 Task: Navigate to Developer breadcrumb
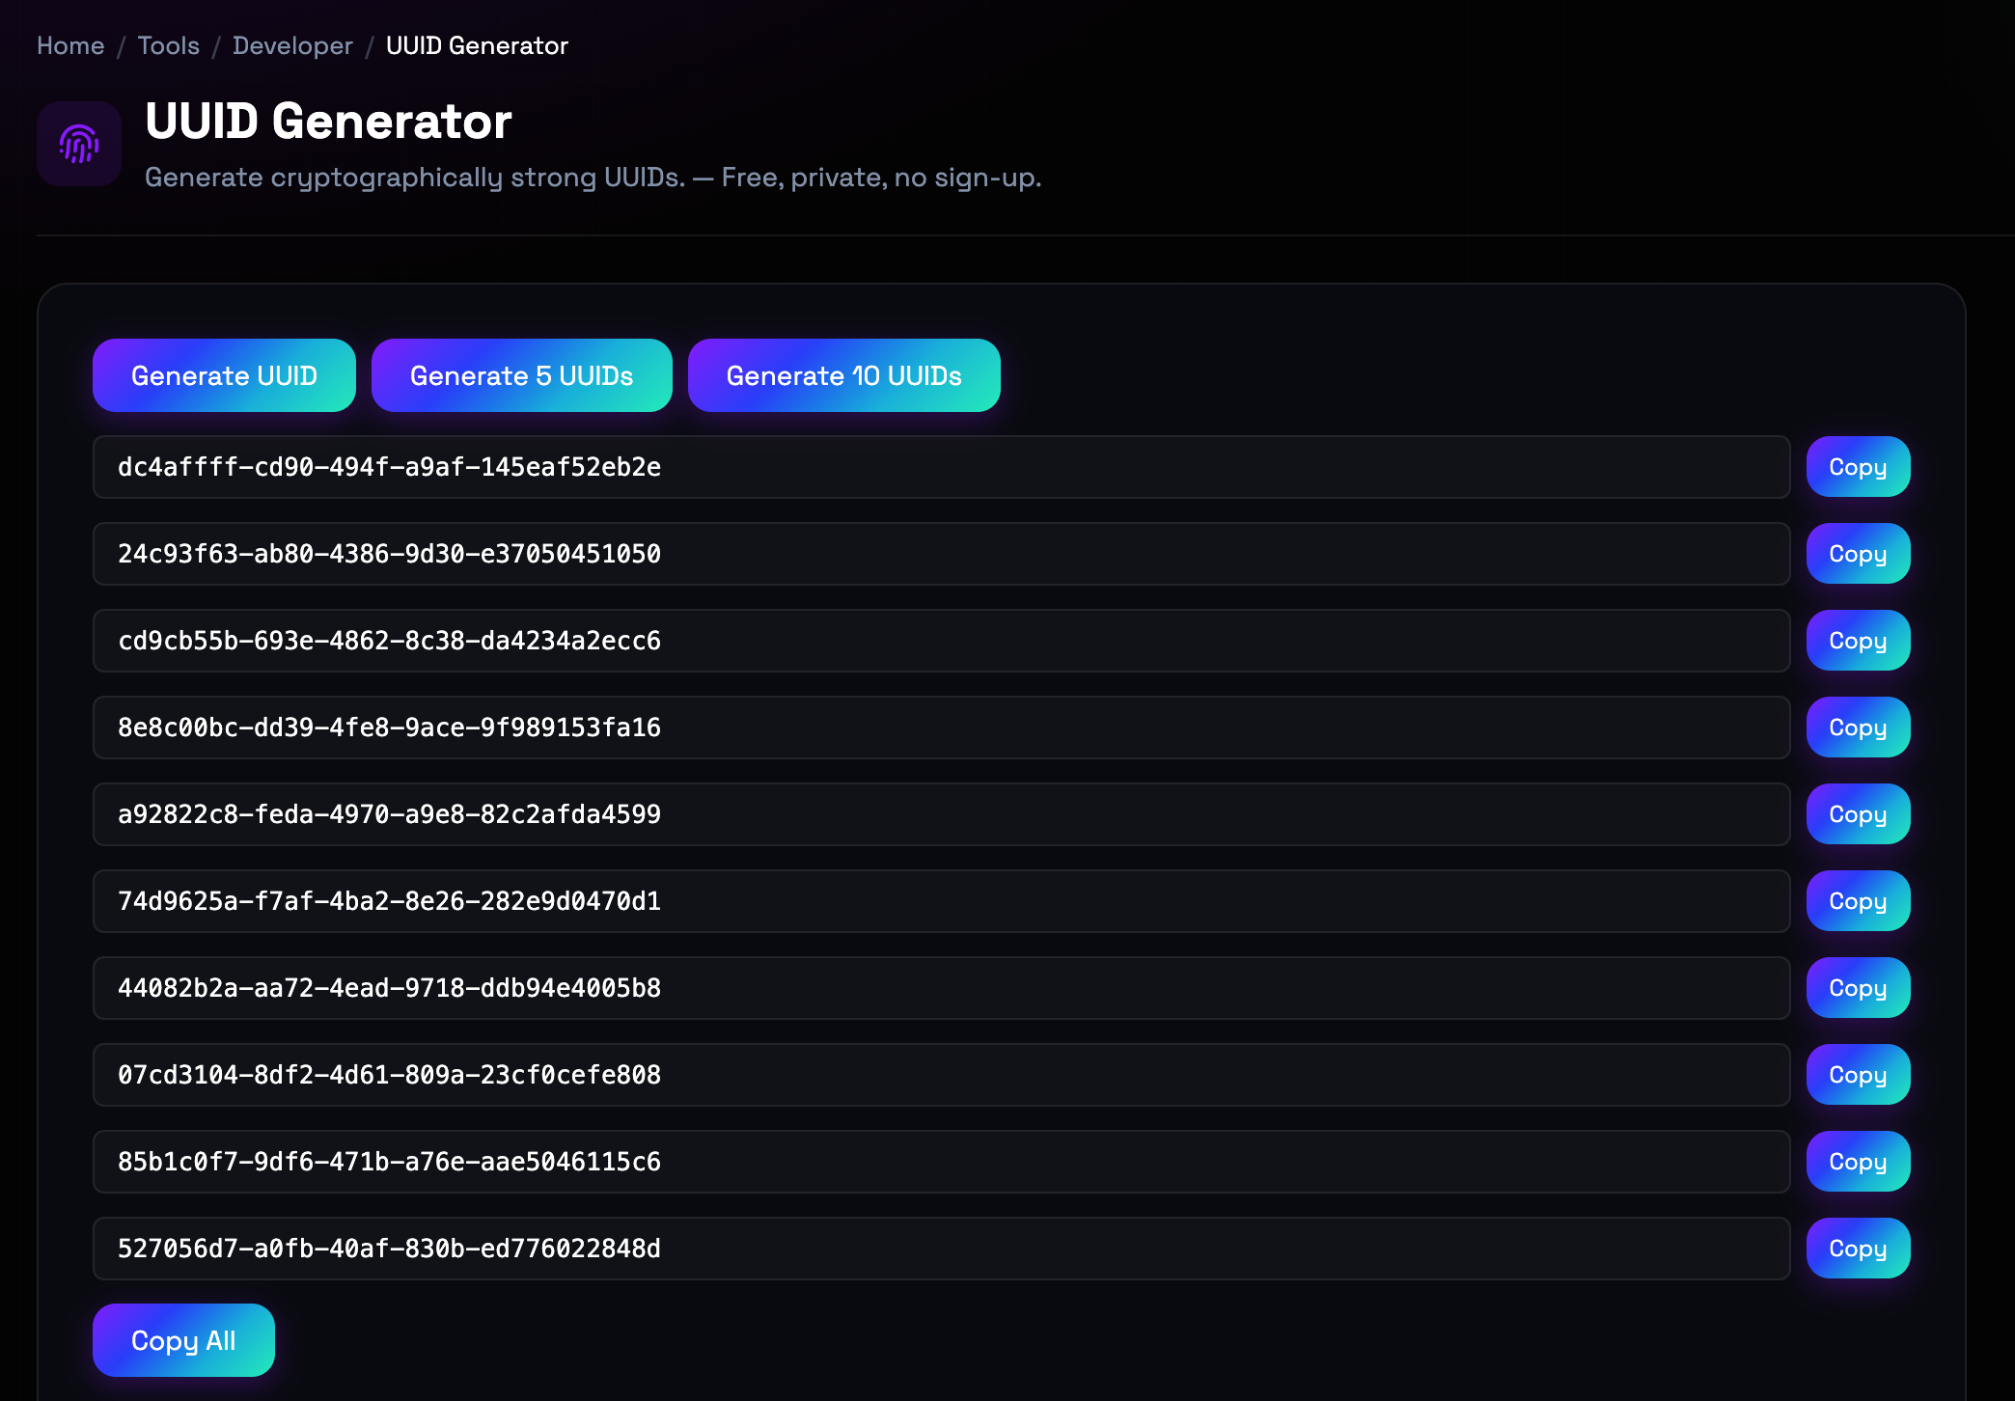pos(292,45)
